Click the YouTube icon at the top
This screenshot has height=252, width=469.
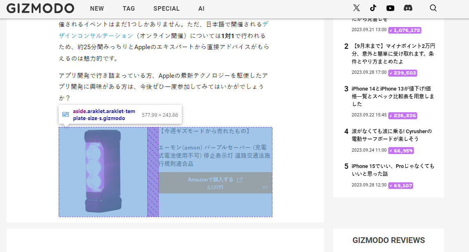pos(390,8)
